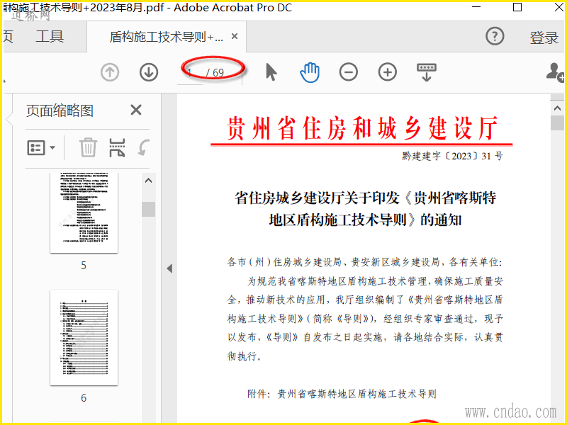567x425 pixels.
Task: Go to previous page with up arrow
Action: 110,72
